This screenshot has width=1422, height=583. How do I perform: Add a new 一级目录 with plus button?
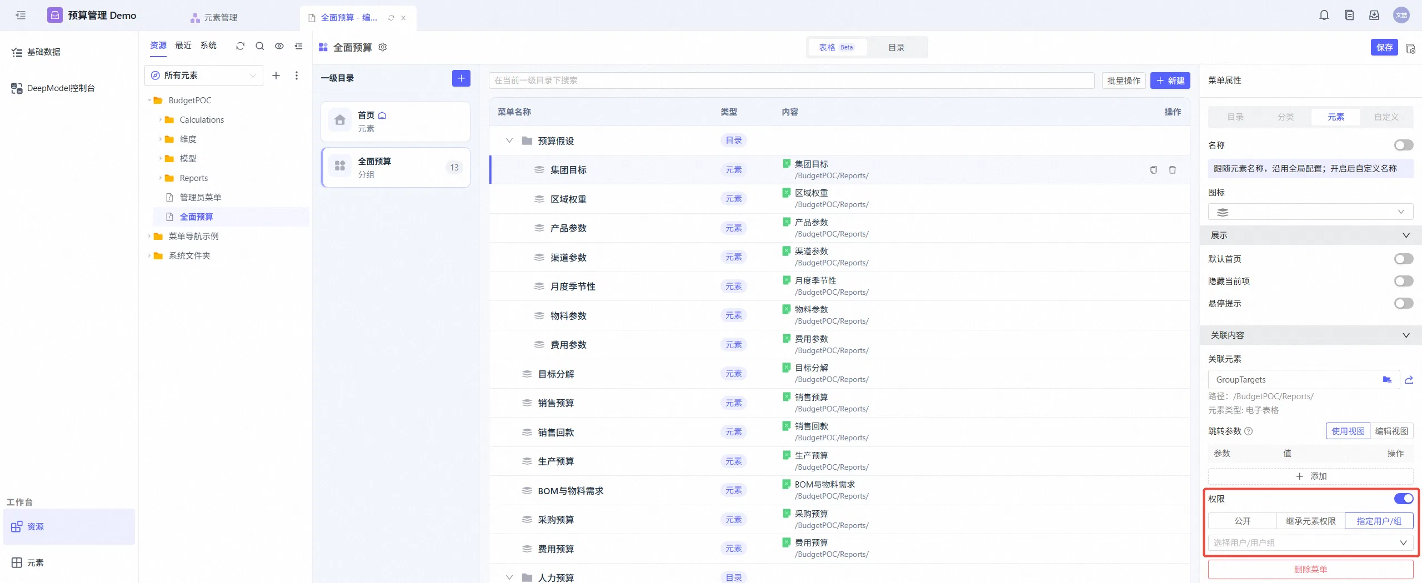pos(461,78)
